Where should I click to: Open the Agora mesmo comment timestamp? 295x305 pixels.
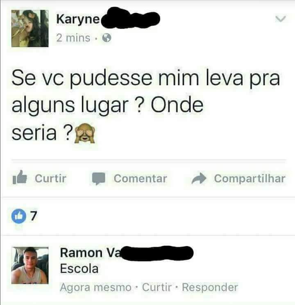coord(95,287)
